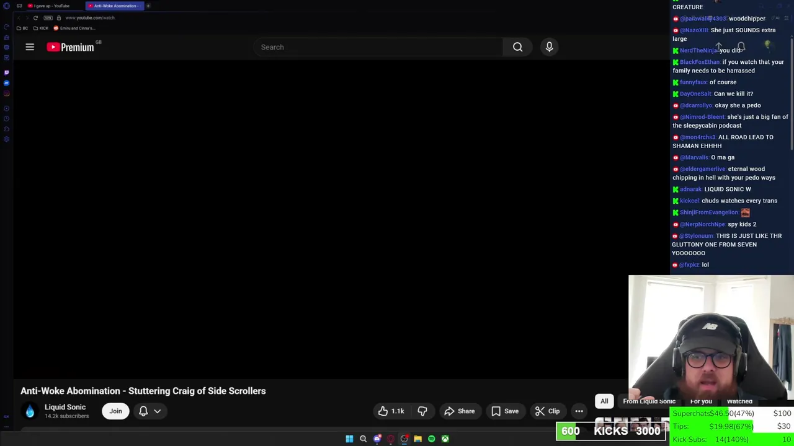Click the streamer webcam overlay
Screen dimensions: 794x446
click(x=711, y=338)
